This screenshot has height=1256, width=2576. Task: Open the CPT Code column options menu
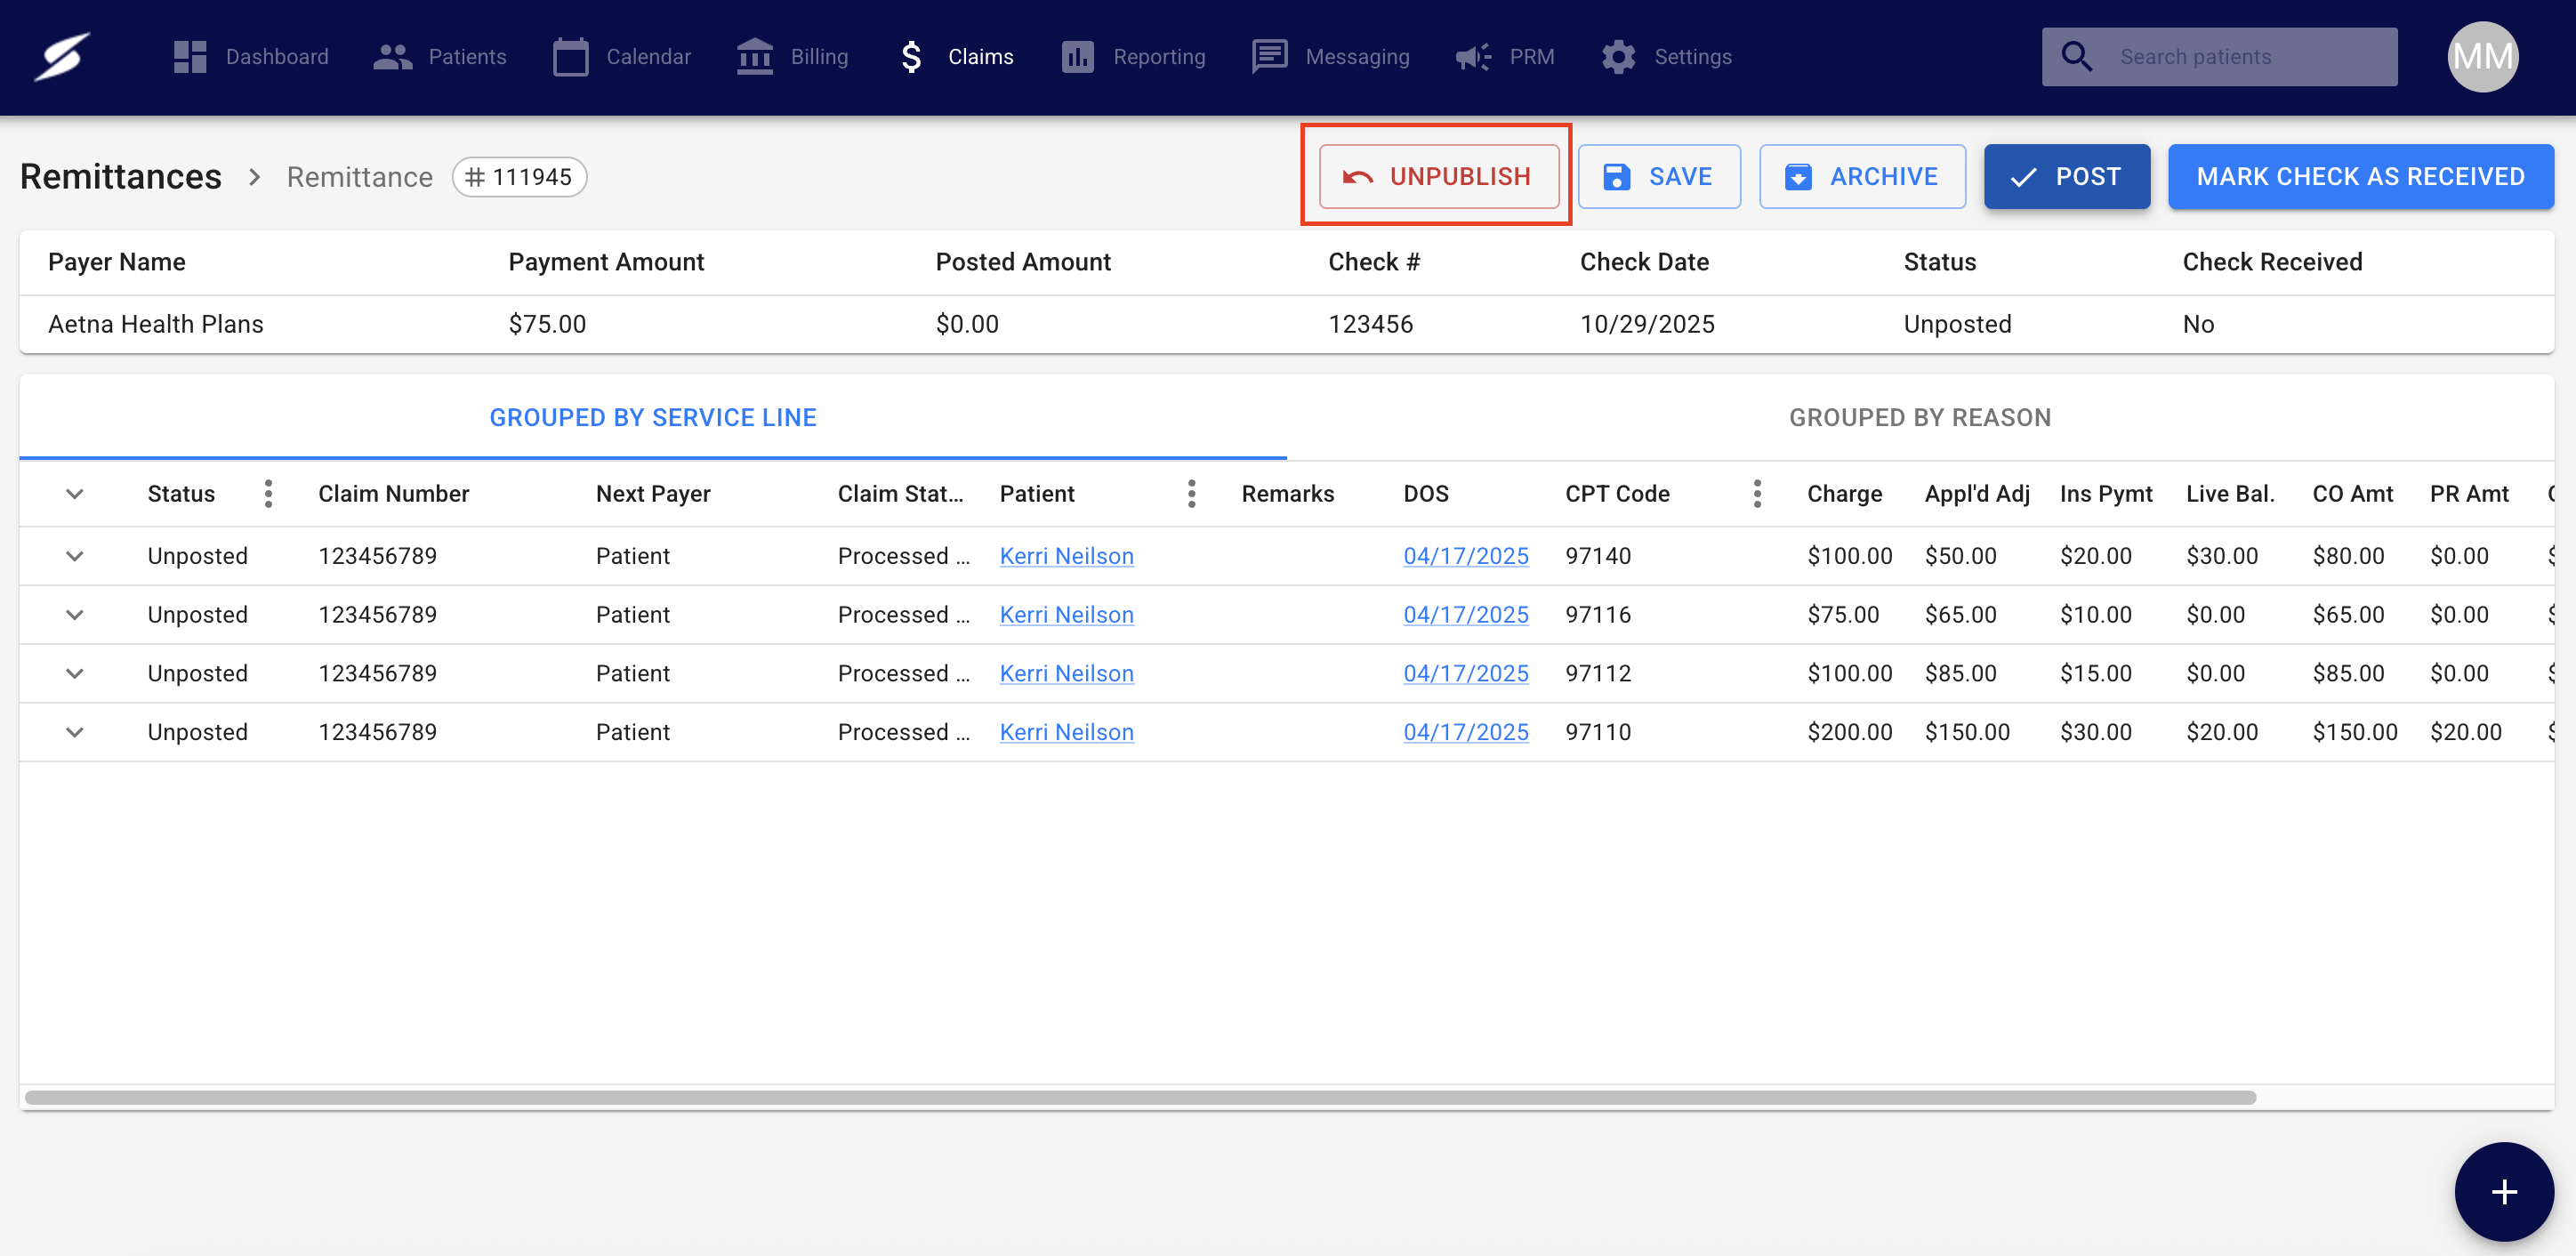[1757, 494]
